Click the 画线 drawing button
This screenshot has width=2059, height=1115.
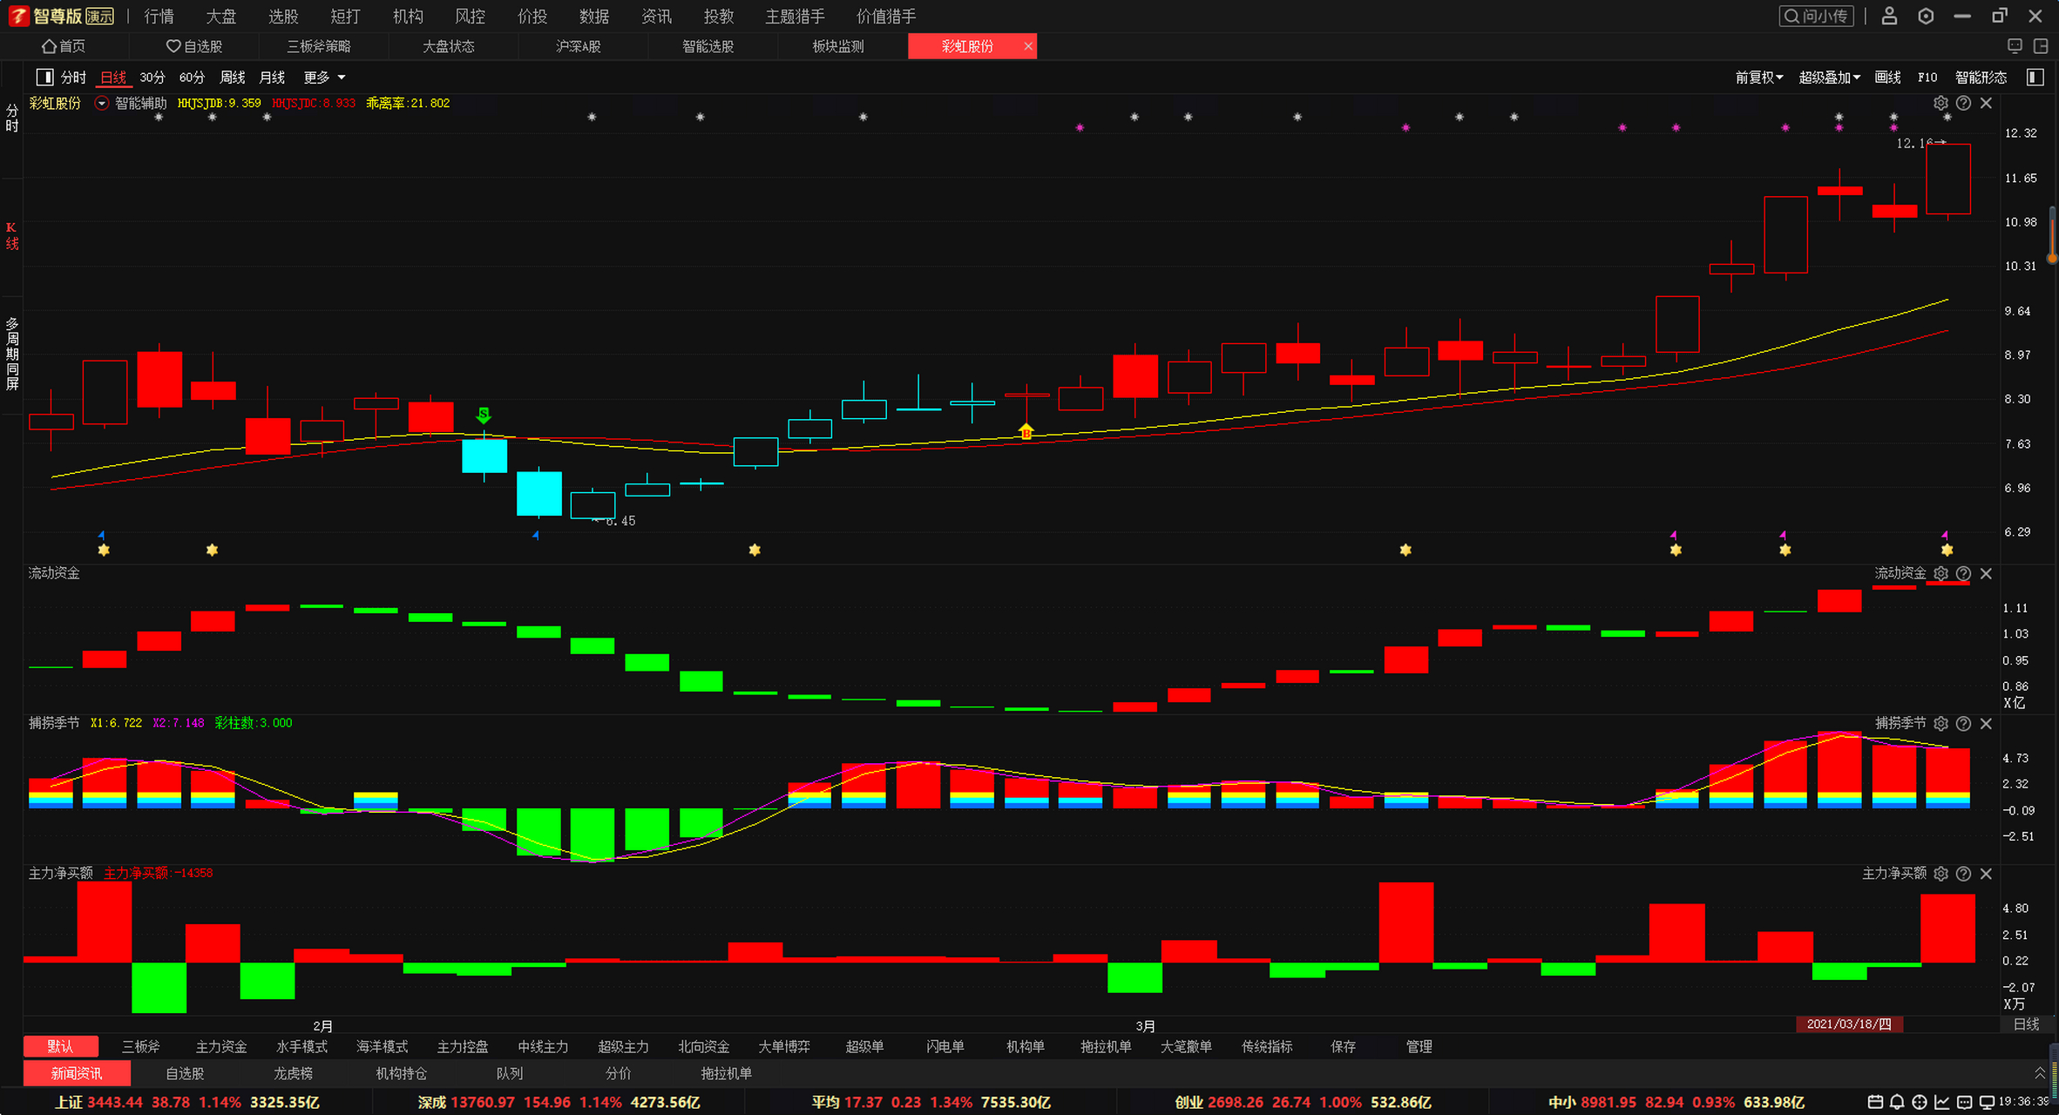pos(1887,78)
